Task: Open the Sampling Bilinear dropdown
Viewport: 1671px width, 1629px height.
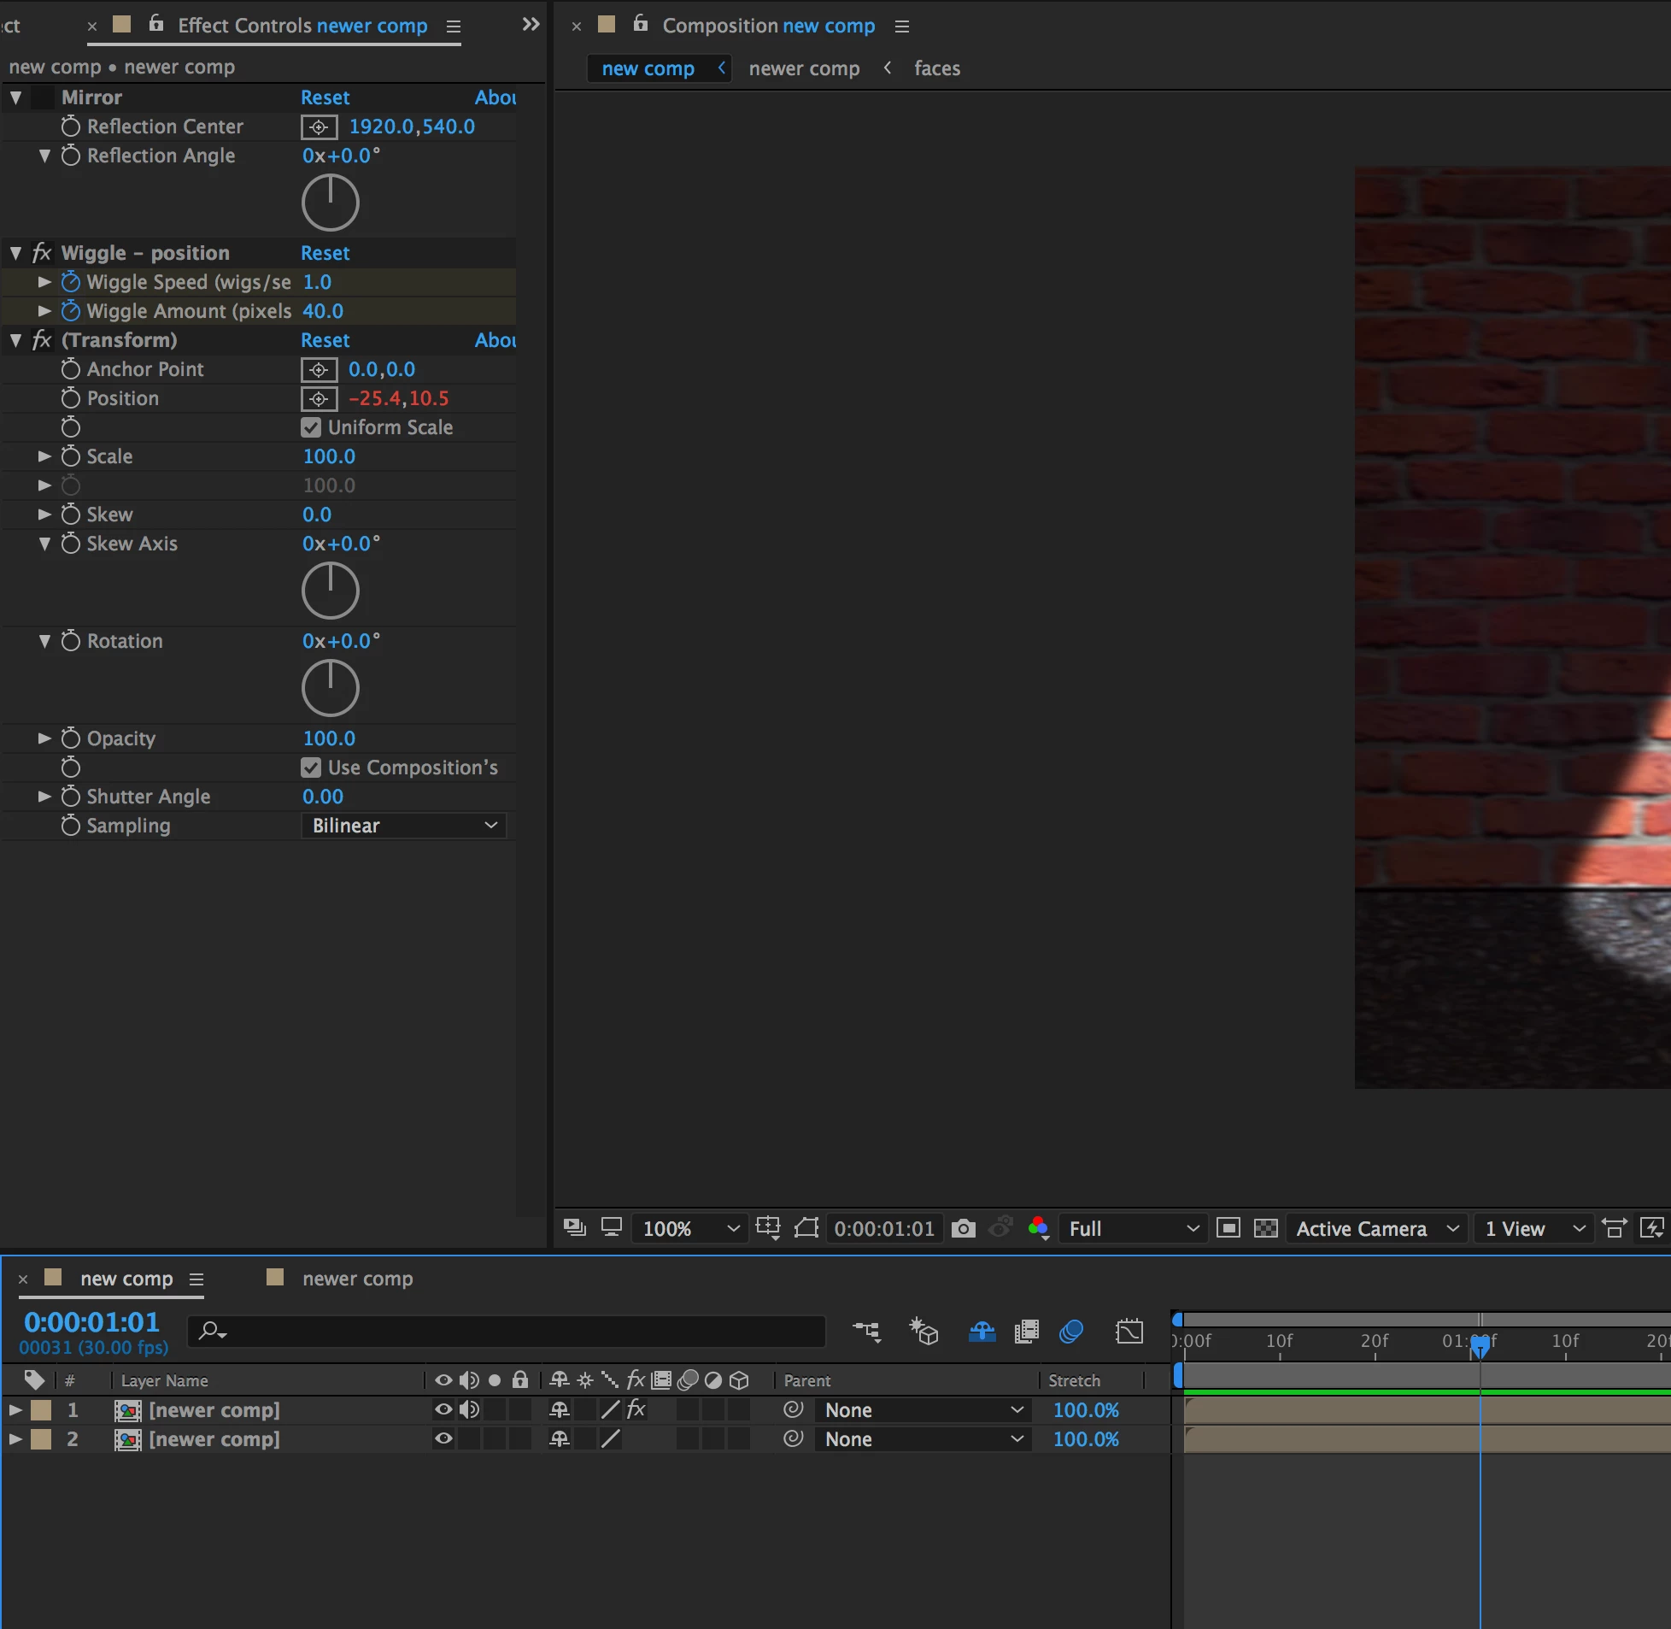Action: click(x=403, y=826)
